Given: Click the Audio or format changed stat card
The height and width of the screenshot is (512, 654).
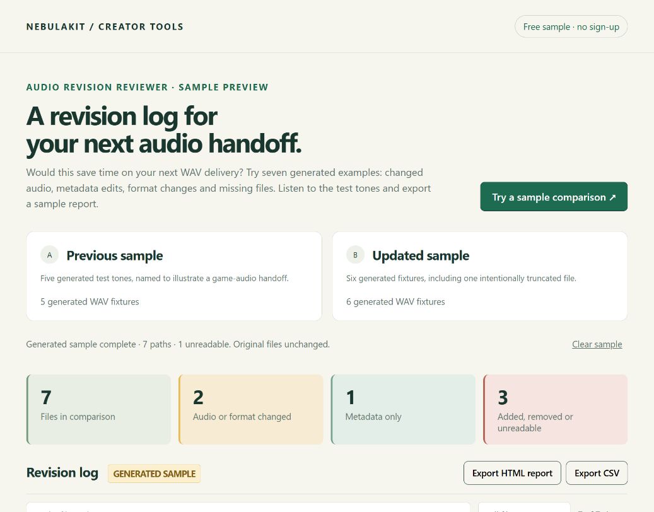Looking at the screenshot, I should [250, 409].
